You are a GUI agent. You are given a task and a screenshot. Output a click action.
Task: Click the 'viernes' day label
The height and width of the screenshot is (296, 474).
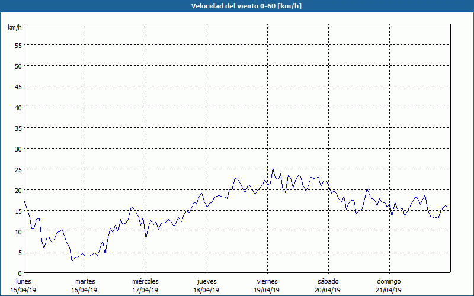click(x=267, y=282)
